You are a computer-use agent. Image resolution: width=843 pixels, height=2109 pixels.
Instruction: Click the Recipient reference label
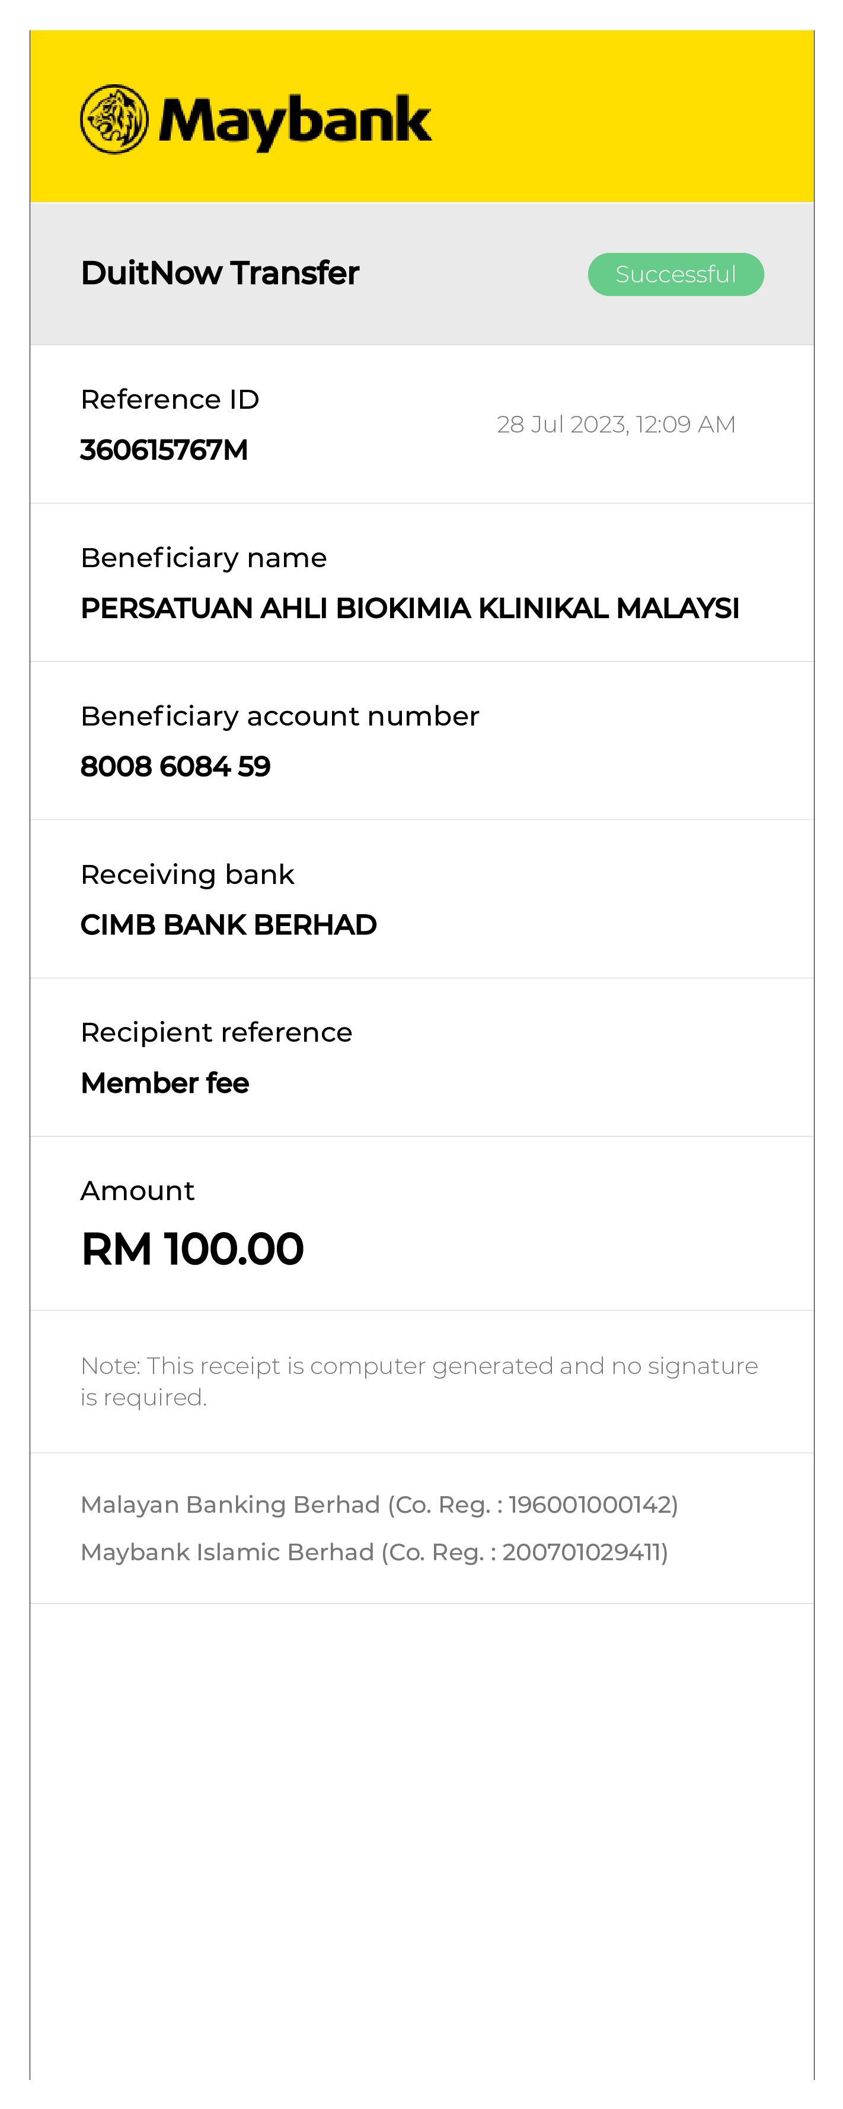[216, 1032]
